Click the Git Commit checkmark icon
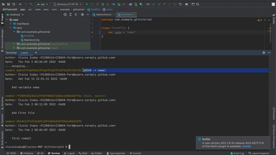 159,4
